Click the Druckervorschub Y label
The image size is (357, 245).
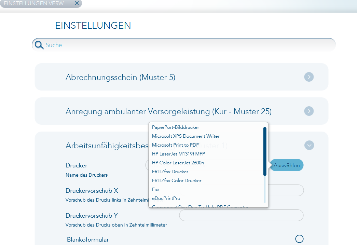pyautogui.click(x=92, y=216)
